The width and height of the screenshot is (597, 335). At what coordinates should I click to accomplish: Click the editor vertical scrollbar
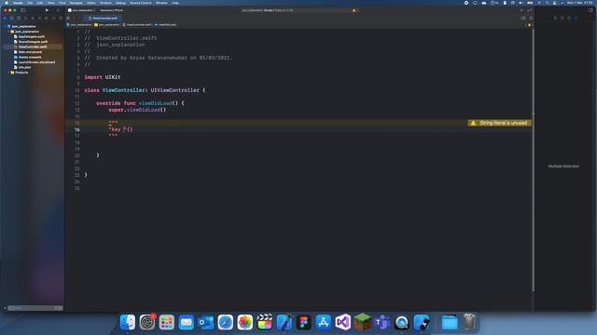(x=533, y=159)
